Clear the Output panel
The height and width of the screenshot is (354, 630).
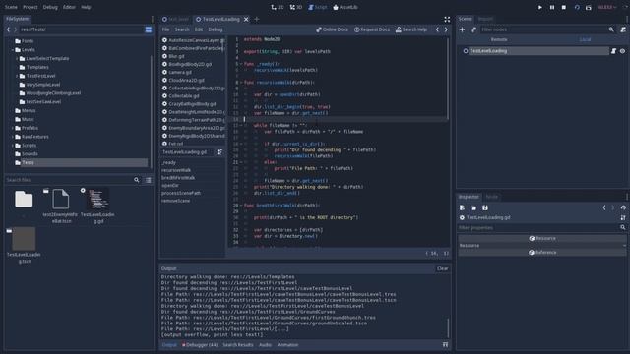point(442,268)
